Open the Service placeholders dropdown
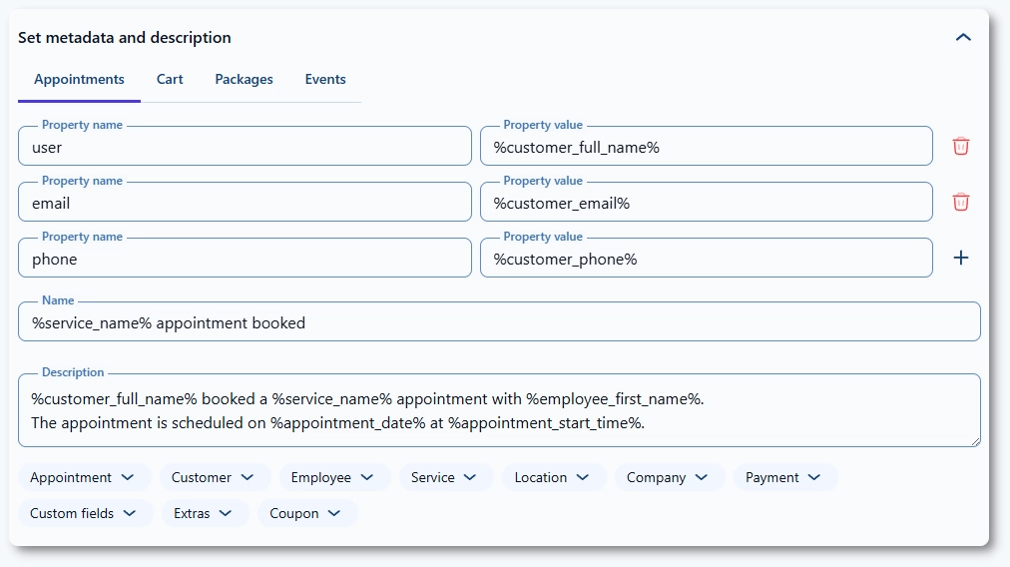1010x567 pixels. 444,477
